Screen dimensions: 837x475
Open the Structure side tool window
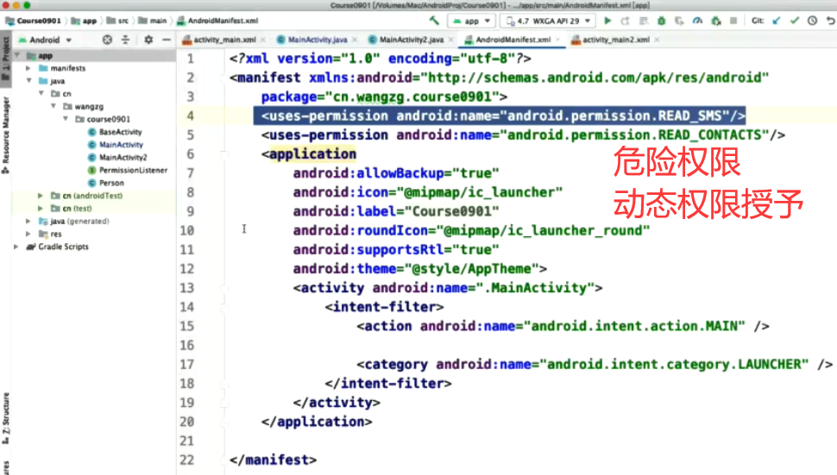pos(5,418)
